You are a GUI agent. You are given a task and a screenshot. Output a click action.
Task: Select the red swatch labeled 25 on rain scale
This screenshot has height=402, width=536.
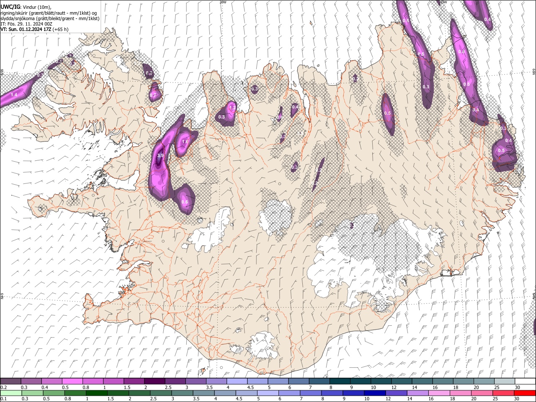point(503,393)
